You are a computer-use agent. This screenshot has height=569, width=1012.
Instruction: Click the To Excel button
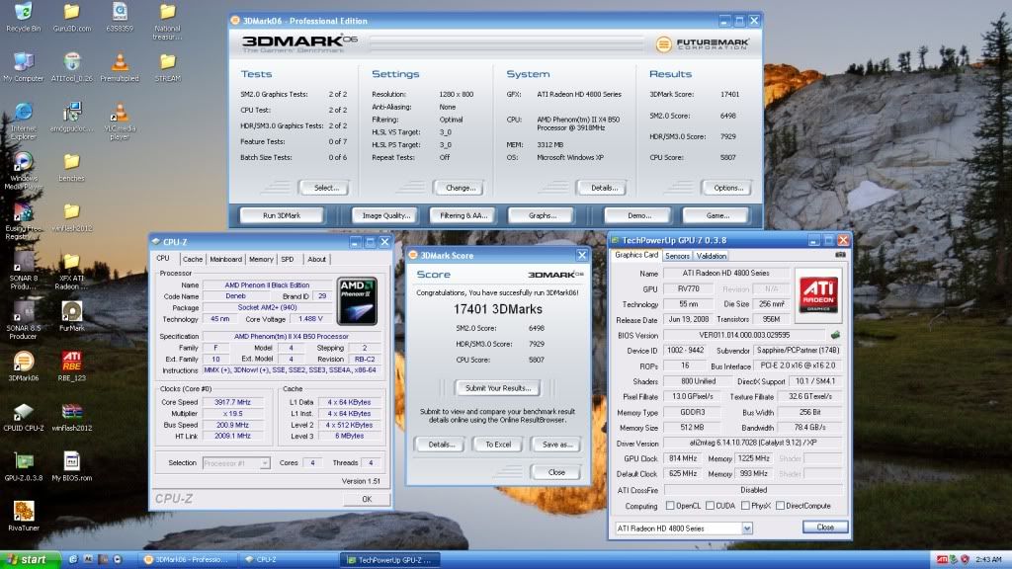[498, 445]
